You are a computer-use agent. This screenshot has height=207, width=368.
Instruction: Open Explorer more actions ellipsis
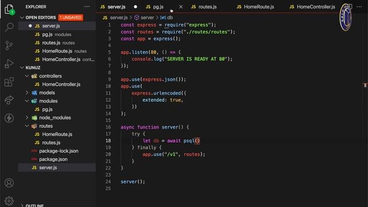point(87,6)
